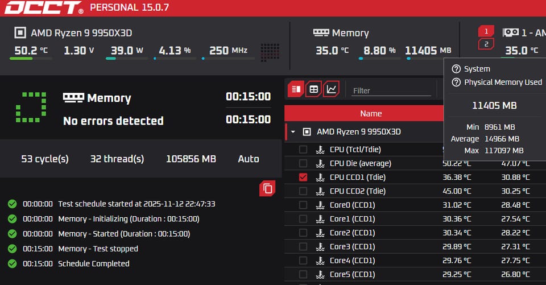
Task: Click the CPU power 39.0 W bar
Action: 127,59
